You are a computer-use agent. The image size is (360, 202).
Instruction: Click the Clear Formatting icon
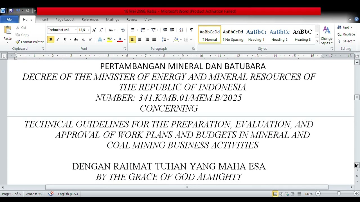click(x=123, y=30)
